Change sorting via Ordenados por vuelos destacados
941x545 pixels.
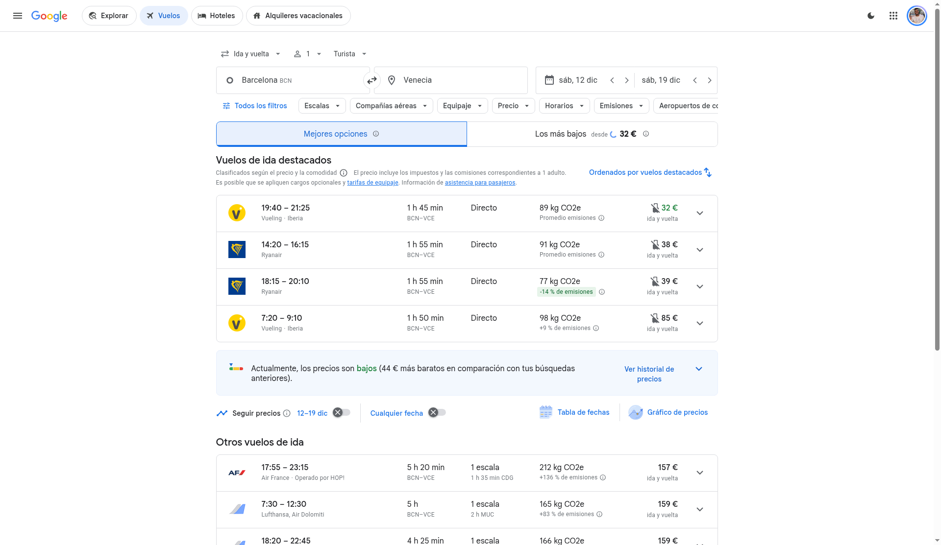tap(650, 172)
